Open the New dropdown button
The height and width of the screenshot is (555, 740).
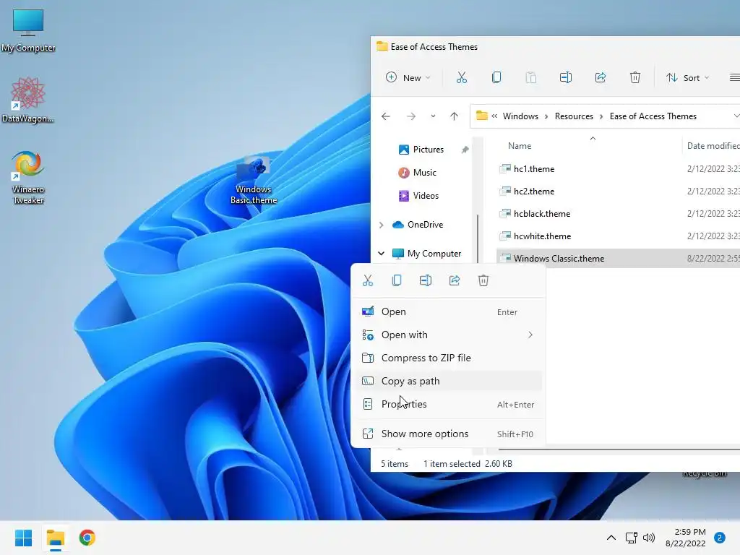[x=408, y=77]
